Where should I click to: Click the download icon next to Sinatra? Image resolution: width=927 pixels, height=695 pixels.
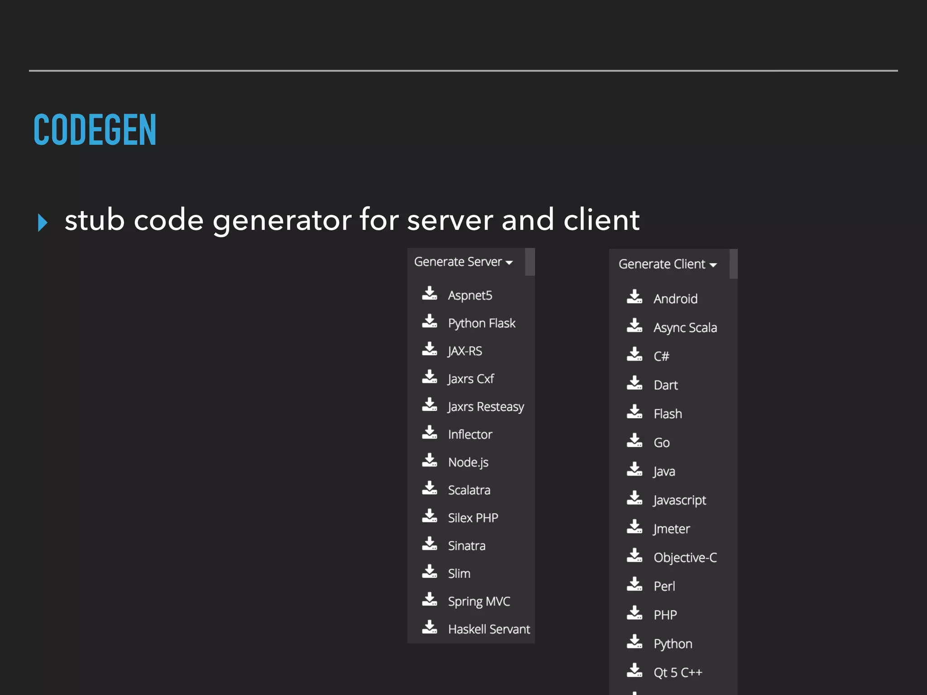pos(430,544)
